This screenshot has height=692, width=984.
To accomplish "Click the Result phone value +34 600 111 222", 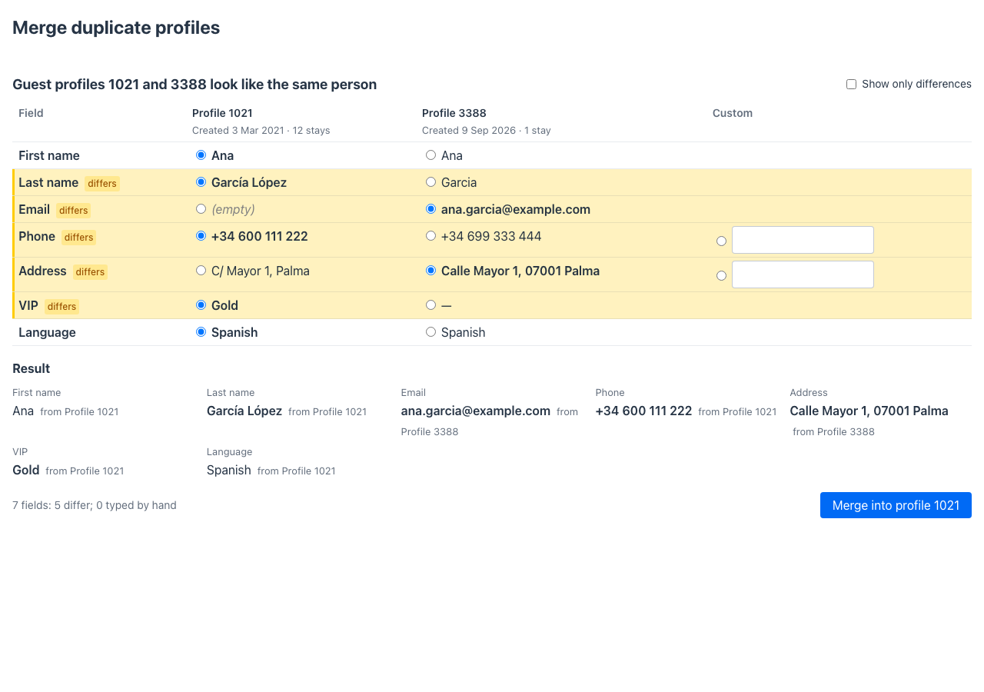I will pyautogui.click(x=644, y=411).
